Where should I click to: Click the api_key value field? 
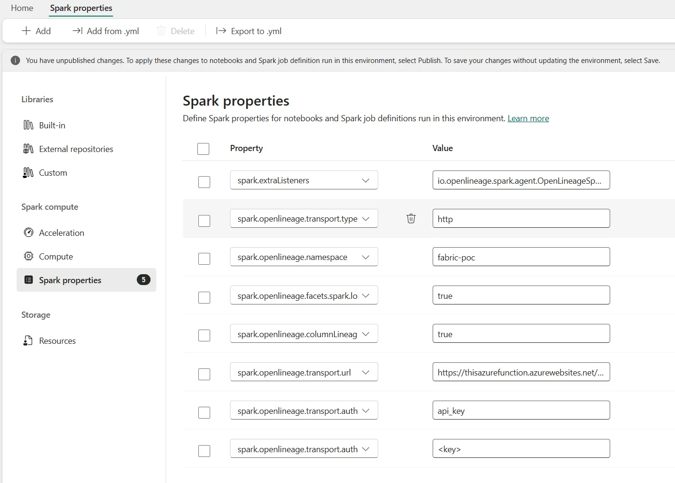pyautogui.click(x=521, y=410)
